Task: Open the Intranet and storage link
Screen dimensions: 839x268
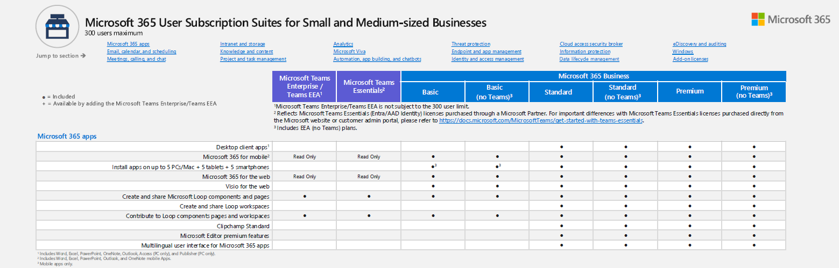Action: pos(243,44)
